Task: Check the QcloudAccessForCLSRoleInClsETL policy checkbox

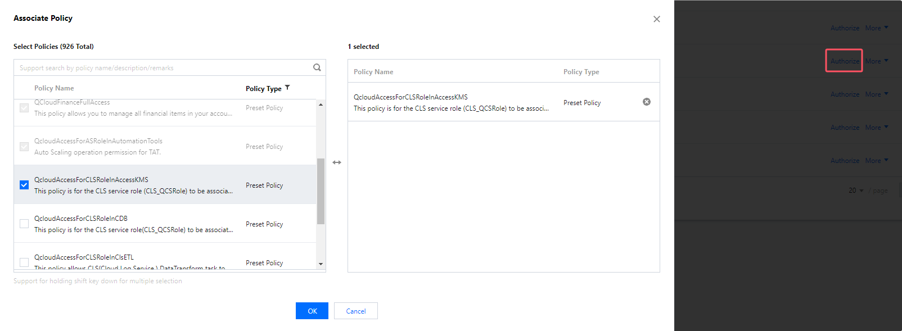Action: pos(24,262)
